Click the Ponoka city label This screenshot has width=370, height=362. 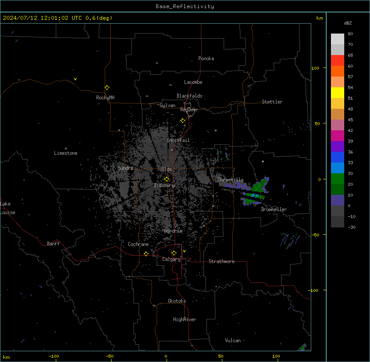[206, 58]
